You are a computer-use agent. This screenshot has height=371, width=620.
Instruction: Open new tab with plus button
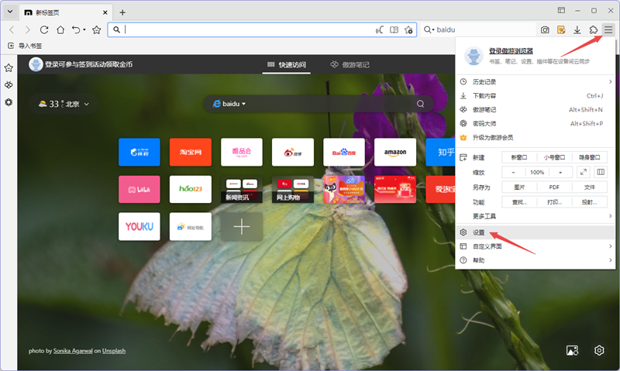coord(122,12)
